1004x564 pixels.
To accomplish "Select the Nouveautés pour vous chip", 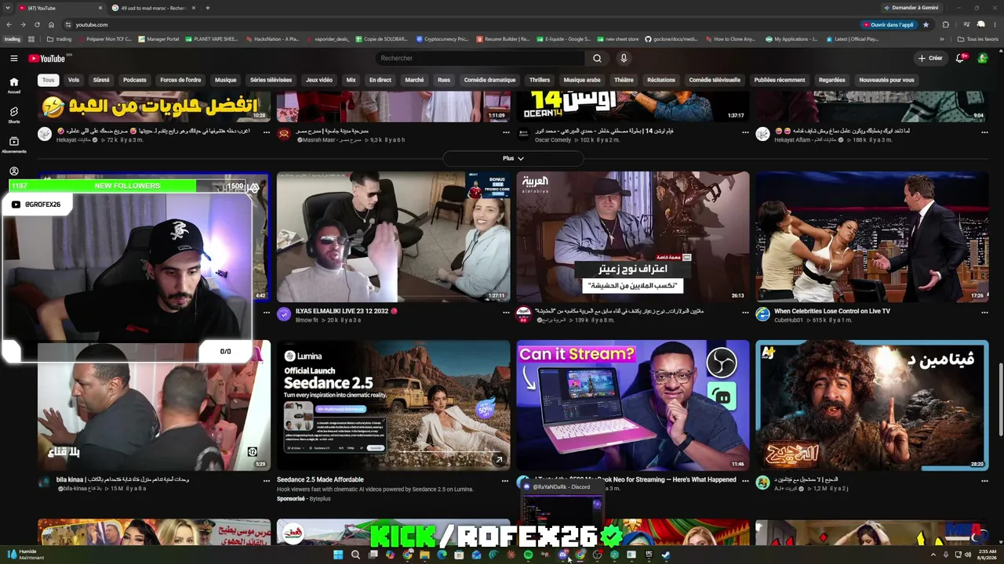I will coord(886,80).
